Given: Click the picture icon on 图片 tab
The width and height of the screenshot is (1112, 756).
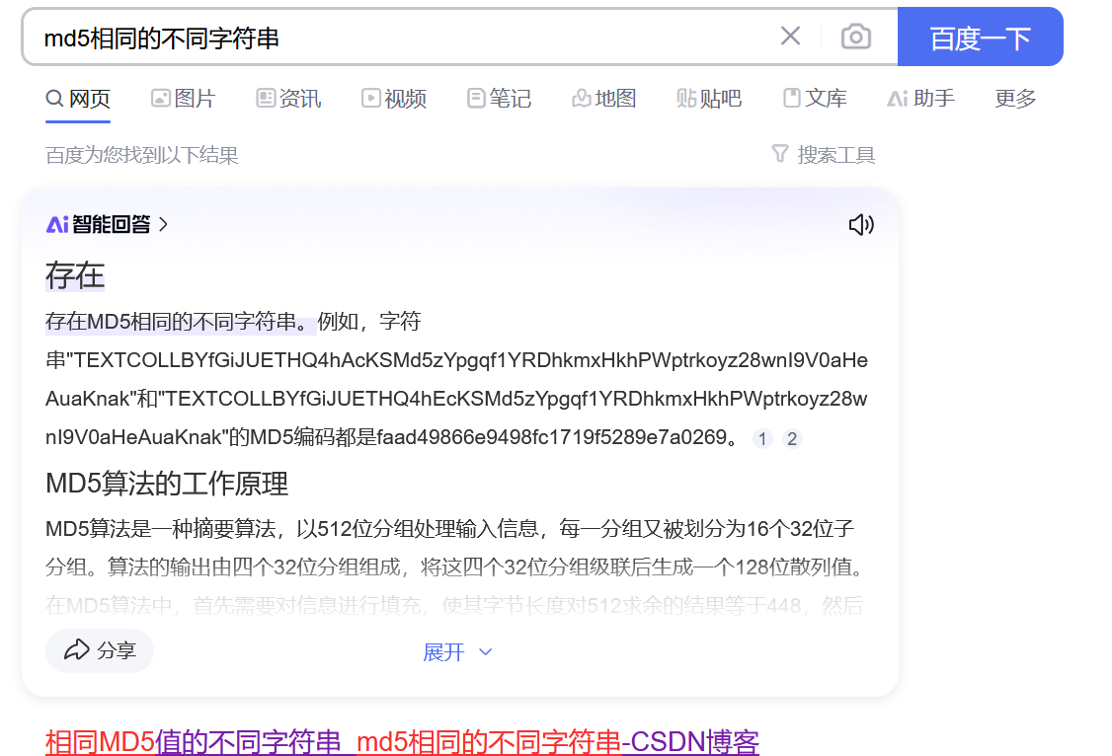Looking at the screenshot, I should pos(160,99).
